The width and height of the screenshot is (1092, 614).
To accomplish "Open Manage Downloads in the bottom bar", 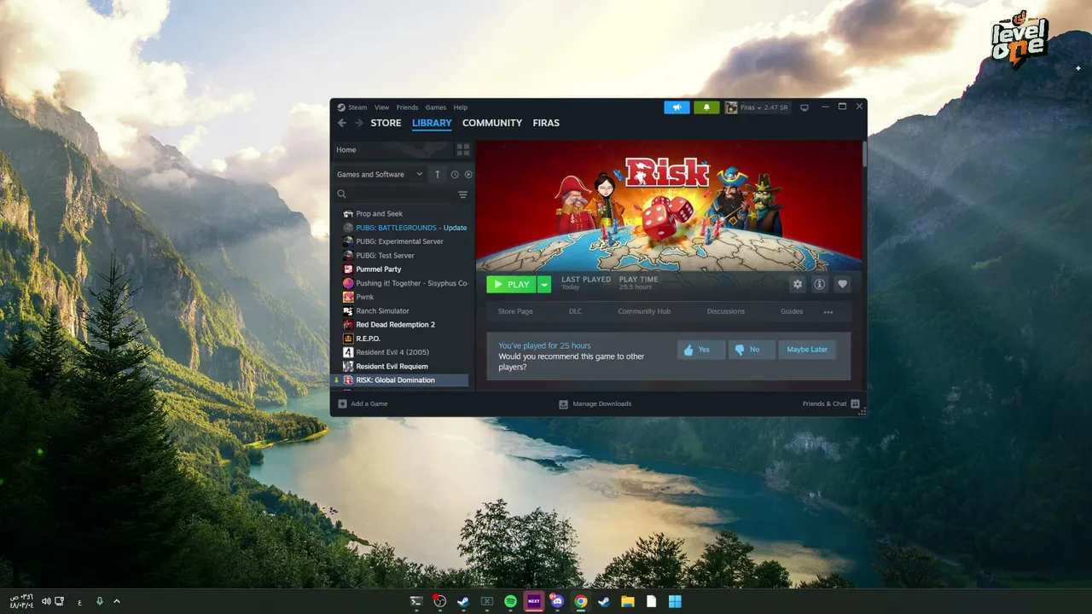I will click(595, 403).
